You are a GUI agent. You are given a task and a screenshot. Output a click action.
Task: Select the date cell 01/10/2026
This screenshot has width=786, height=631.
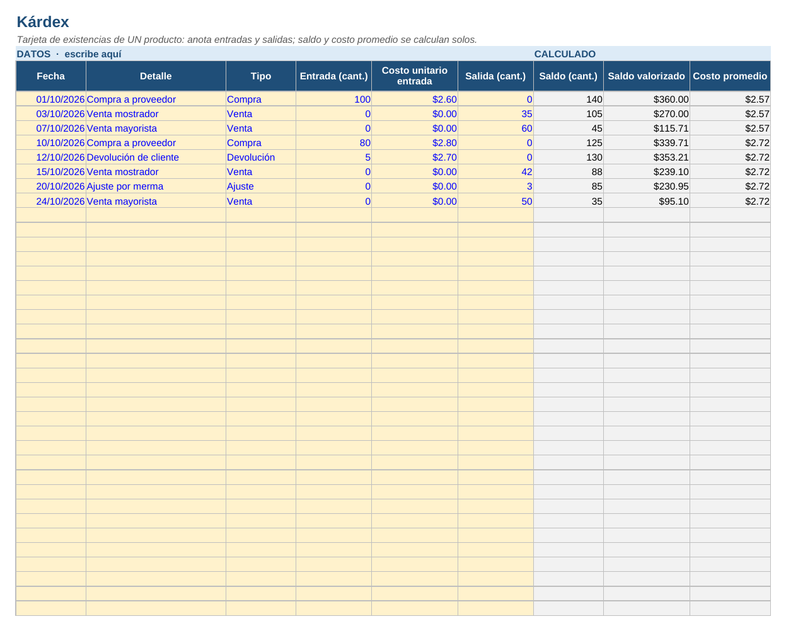click(x=51, y=99)
